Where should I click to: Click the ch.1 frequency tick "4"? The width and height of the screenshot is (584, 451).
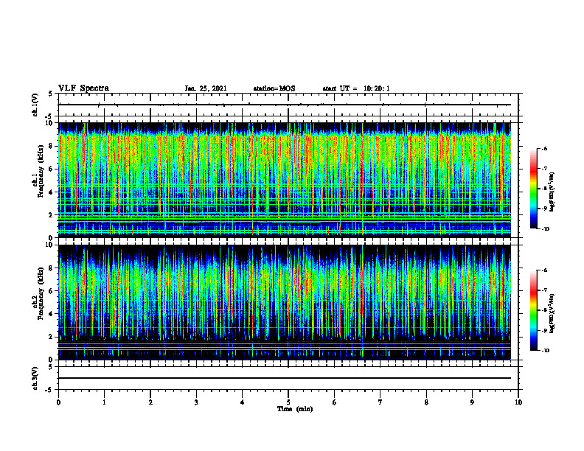click(51, 192)
